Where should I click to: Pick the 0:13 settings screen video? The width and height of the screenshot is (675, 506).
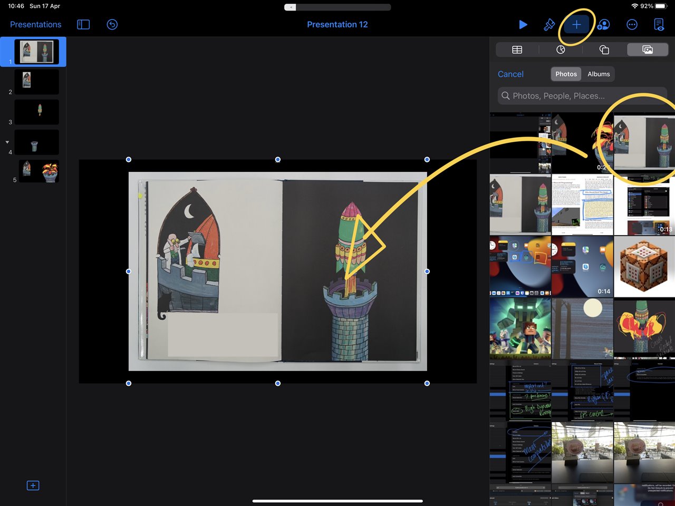pyautogui.click(x=644, y=205)
